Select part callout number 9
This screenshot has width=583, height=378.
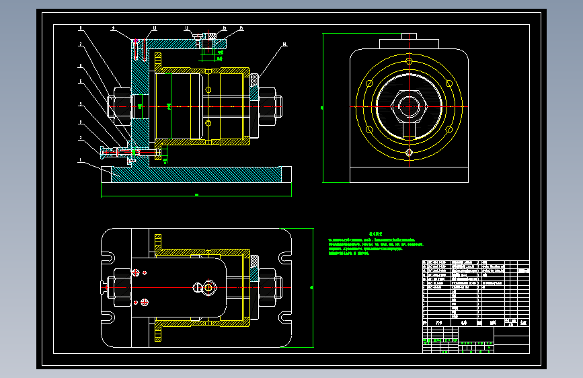114,28
